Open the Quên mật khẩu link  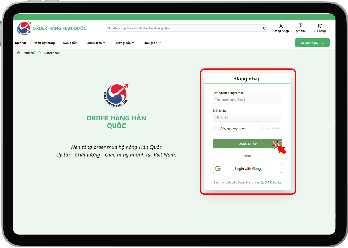(x=272, y=128)
